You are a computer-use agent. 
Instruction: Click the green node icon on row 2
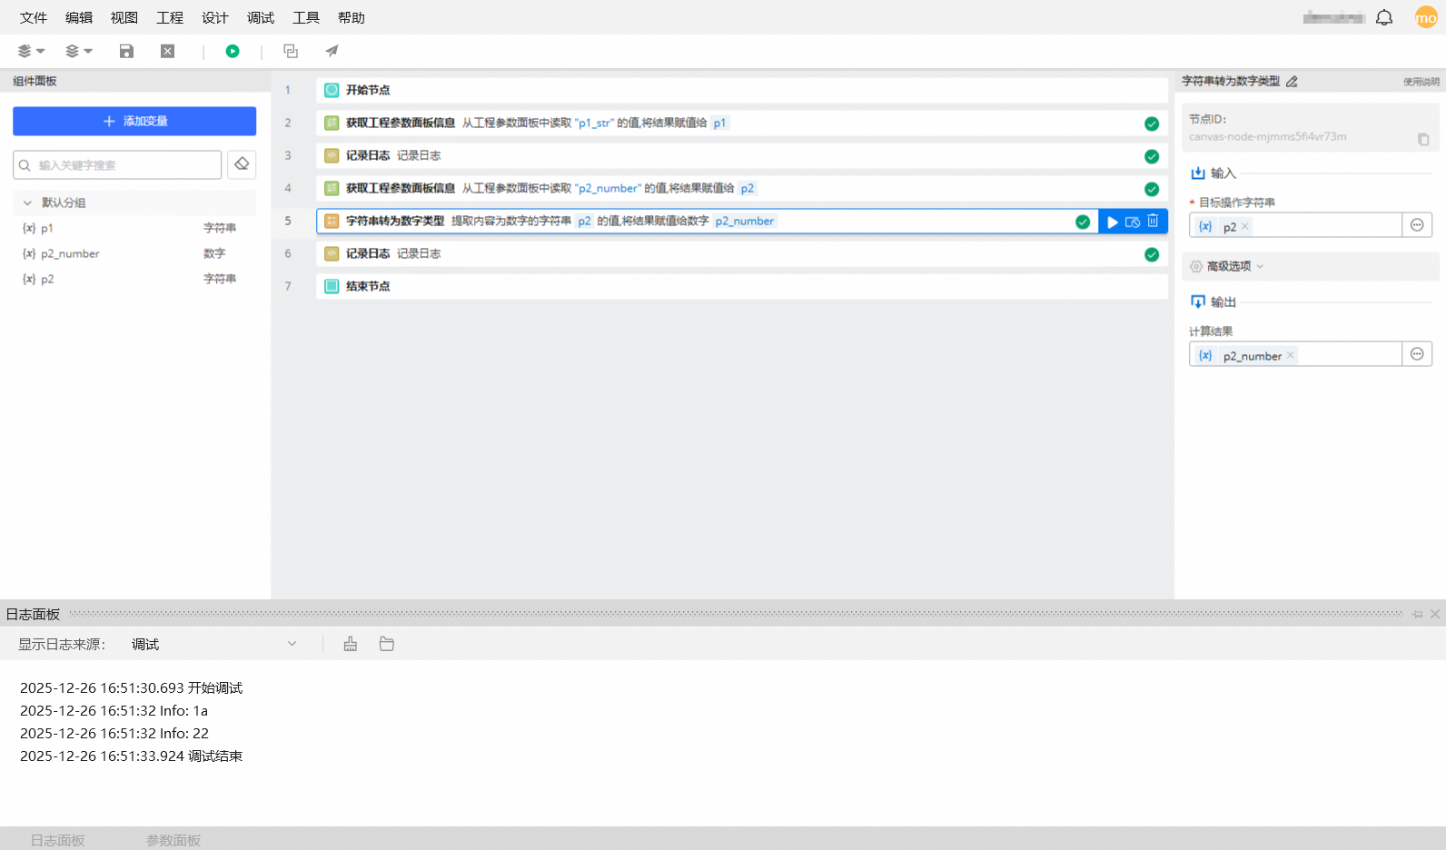(332, 123)
